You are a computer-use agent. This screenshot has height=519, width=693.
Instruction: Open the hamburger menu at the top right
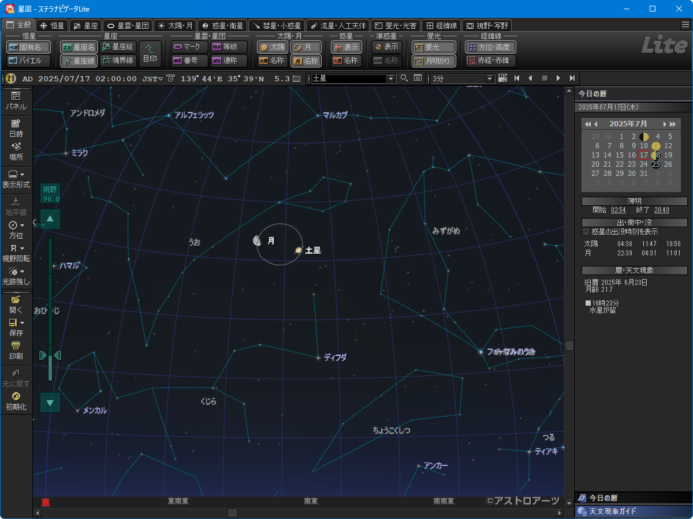(x=685, y=25)
